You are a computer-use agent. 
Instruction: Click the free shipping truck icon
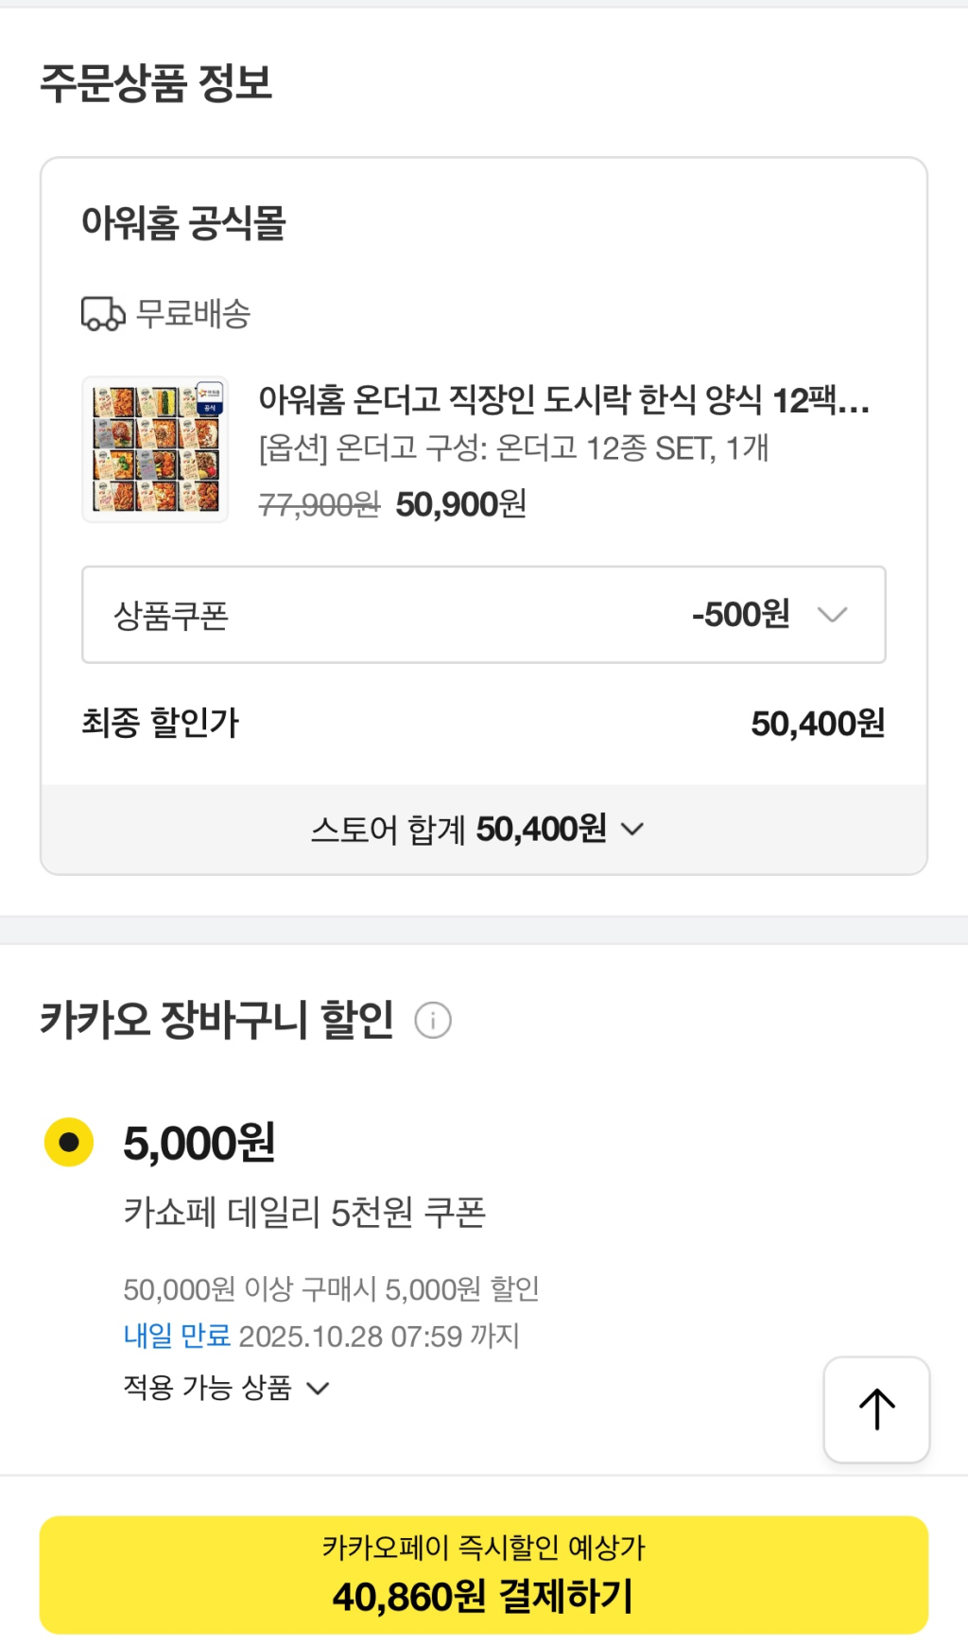coord(103,314)
